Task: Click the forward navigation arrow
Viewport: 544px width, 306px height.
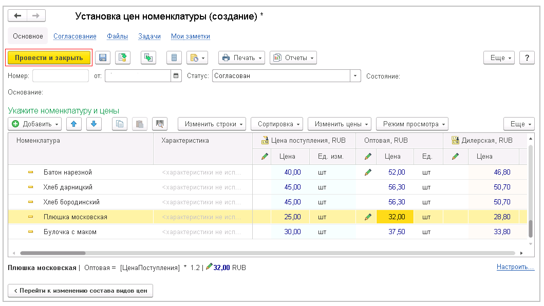Action: (x=36, y=15)
